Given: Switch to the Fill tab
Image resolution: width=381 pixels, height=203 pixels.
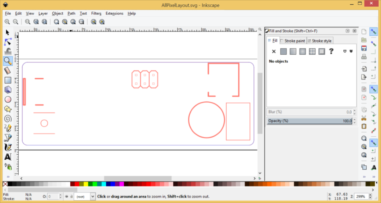Looking at the screenshot, I should click(273, 40).
